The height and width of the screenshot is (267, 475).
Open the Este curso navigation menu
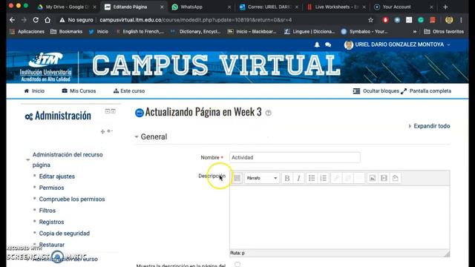[129, 90]
